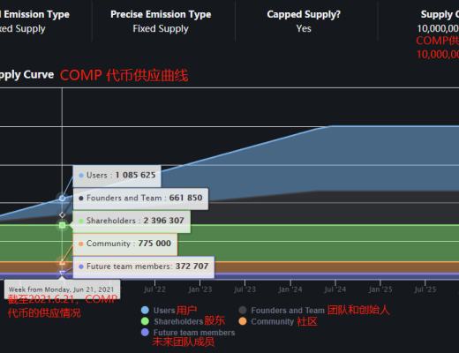Click the green Shareholders legend dot
This screenshot has width=459, height=353.
[x=145, y=321]
